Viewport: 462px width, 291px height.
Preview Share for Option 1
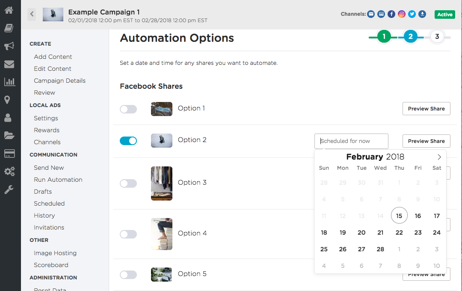point(426,109)
